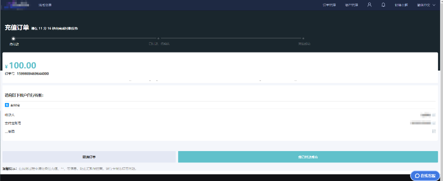443x181 pixels.
Task: Click the final recharge success step dot
Action: (303, 38)
